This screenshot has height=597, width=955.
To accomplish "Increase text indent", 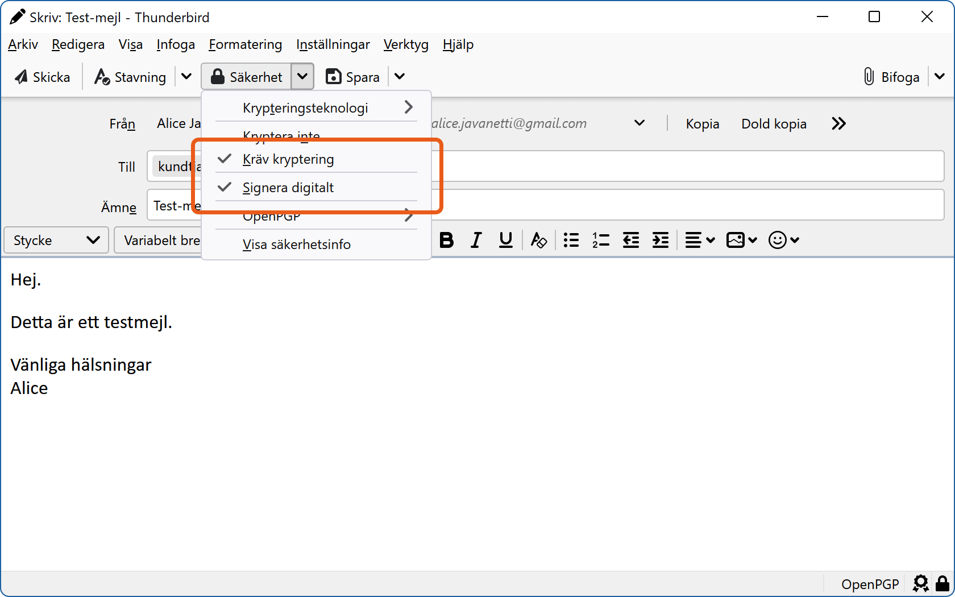I will [661, 240].
